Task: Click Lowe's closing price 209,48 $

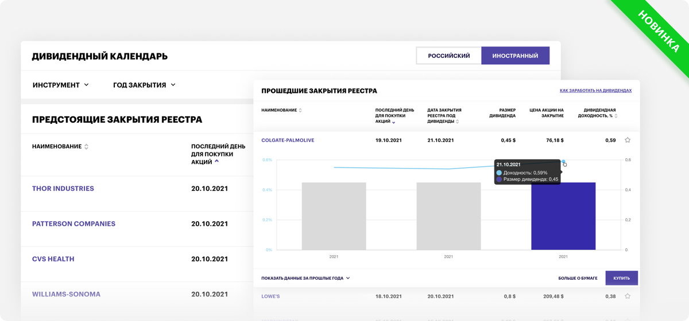Action: pos(553,296)
